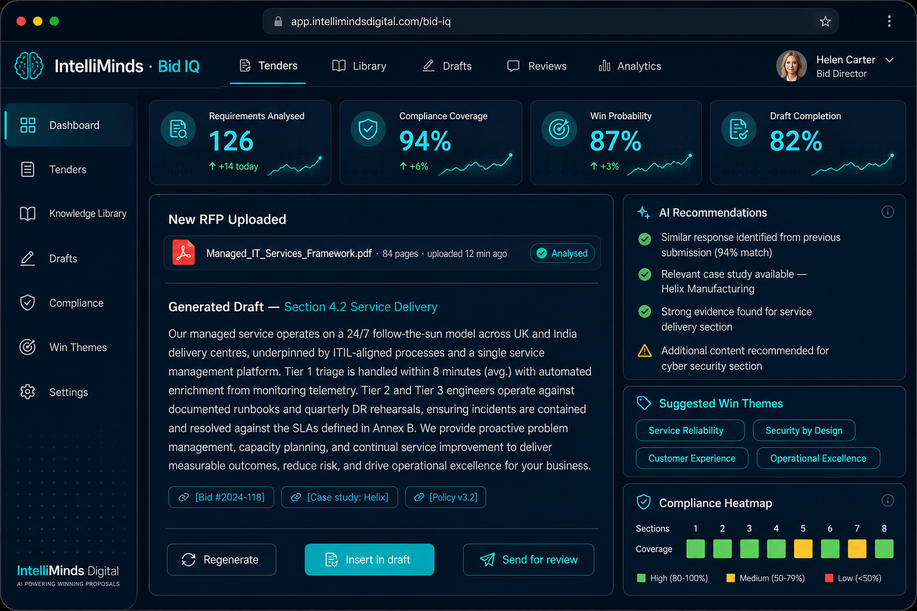The height and width of the screenshot is (611, 917).
Task: Click the Compliance Heatmap shield icon
Action: [x=644, y=502]
